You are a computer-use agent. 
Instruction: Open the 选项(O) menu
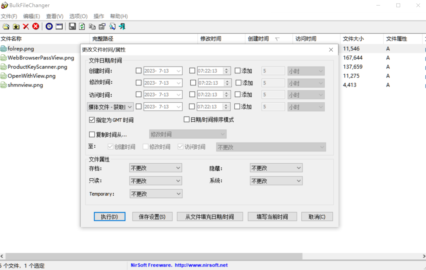coord(78,16)
